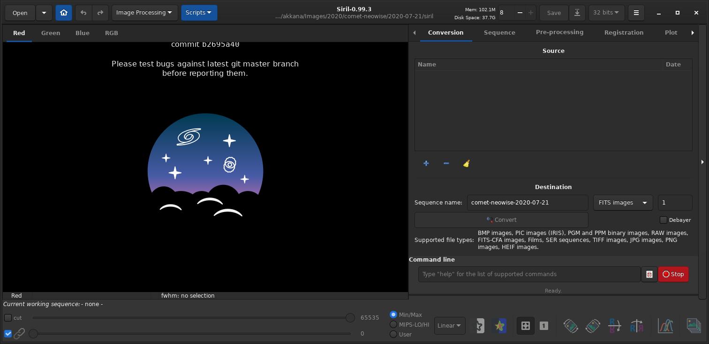Open the hamburger main menu
This screenshot has height=344, width=709.
[x=636, y=13]
